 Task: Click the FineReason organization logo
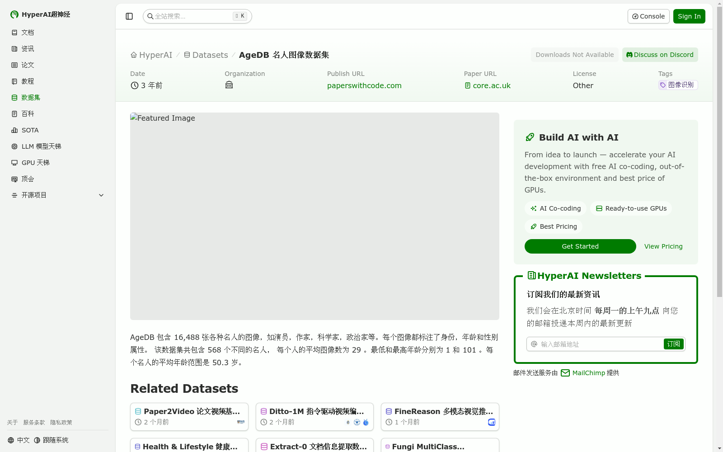tap(492, 422)
